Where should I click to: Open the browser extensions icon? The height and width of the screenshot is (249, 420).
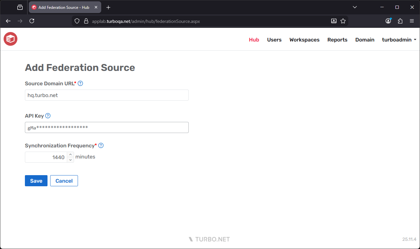[x=400, y=21]
